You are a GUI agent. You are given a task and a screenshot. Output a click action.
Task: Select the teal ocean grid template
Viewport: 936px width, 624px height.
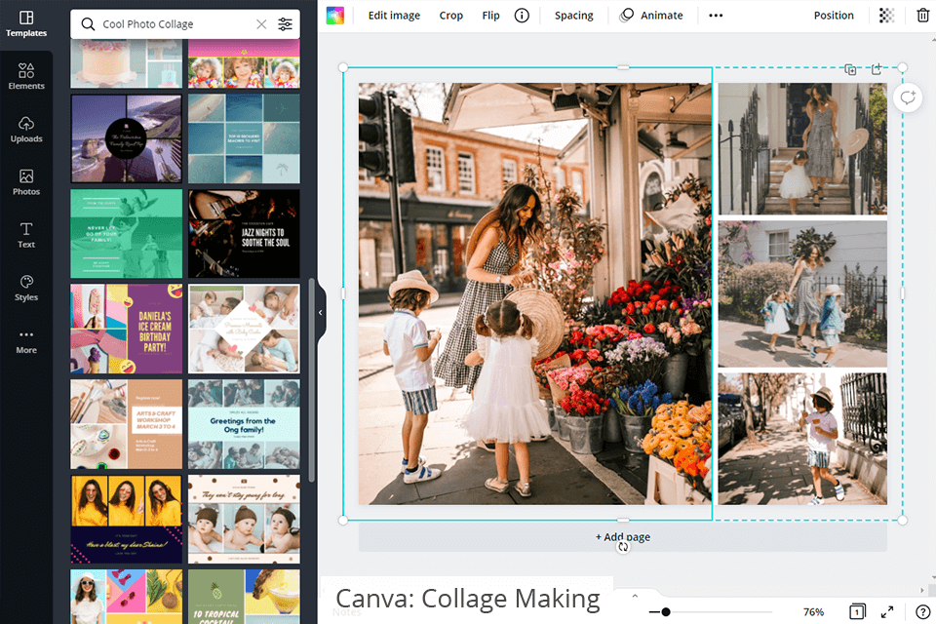(244, 138)
